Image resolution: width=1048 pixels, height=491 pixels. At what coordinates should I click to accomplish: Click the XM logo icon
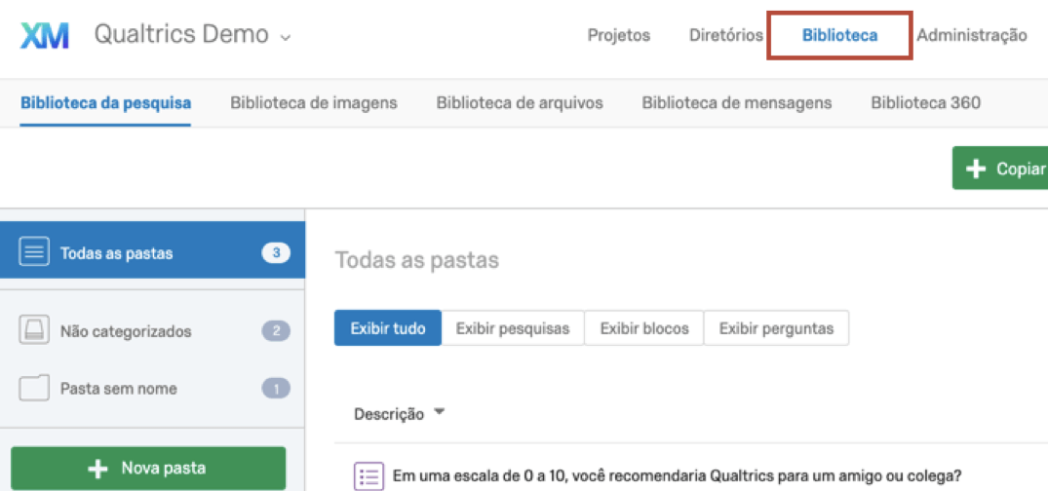[44, 35]
